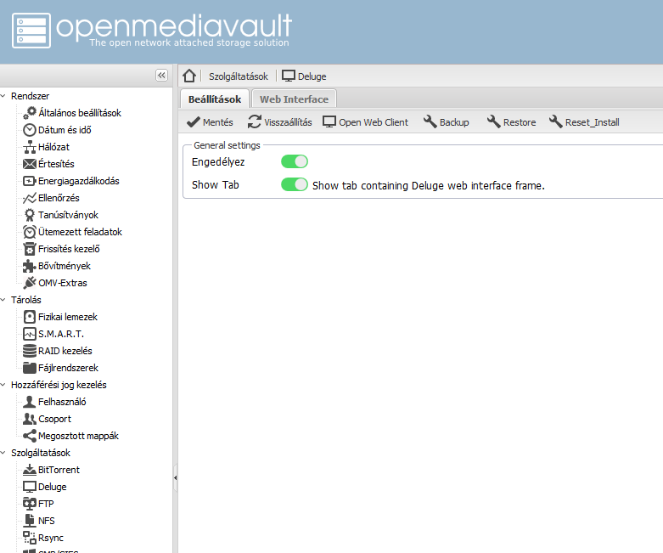This screenshot has width=663, height=553.
Task: Click the stacked disks icon for RAID kezelés
Action: [30, 351]
